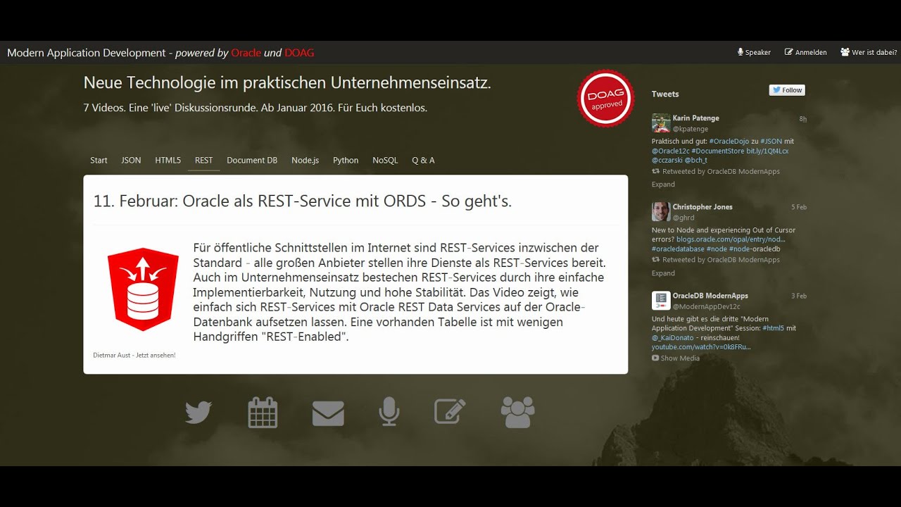This screenshot has width=901, height=507.
Task: Open the #html5 hashtag link
Action: coord(773,329)
